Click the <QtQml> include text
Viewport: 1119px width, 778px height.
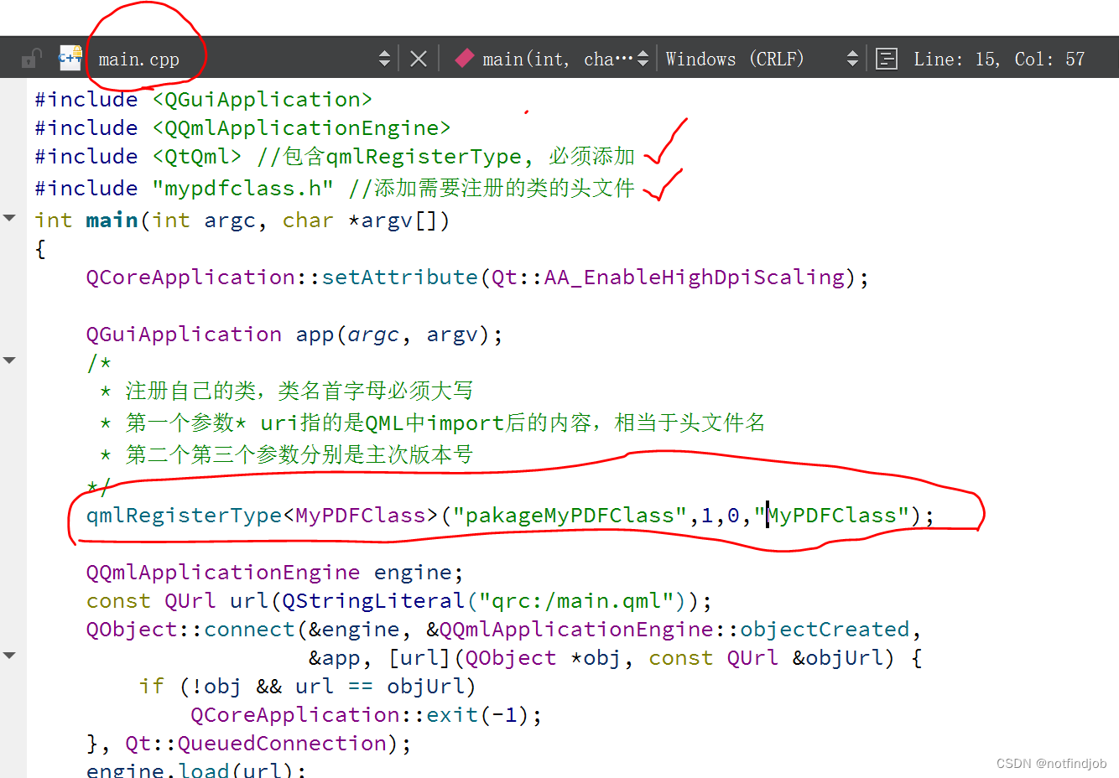click(x=197, y=156)
